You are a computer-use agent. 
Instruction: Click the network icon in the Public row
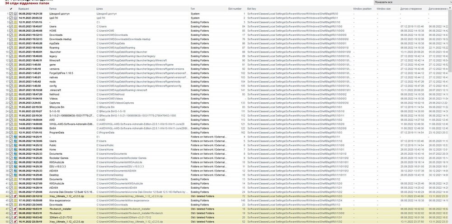click(15, 145)
